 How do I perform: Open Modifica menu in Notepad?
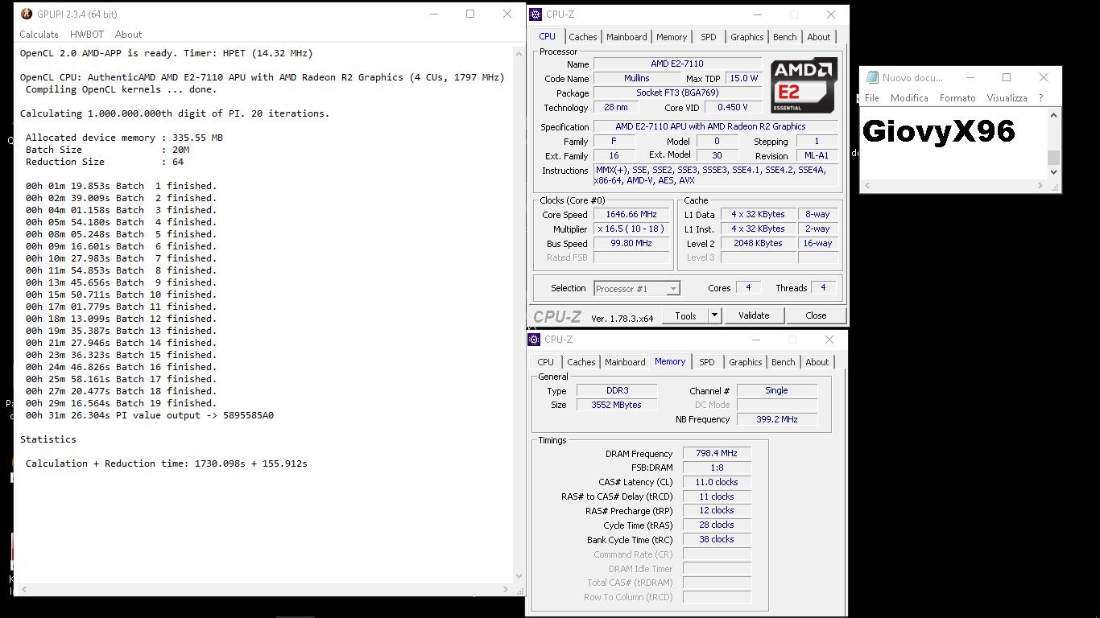(909, 98)
